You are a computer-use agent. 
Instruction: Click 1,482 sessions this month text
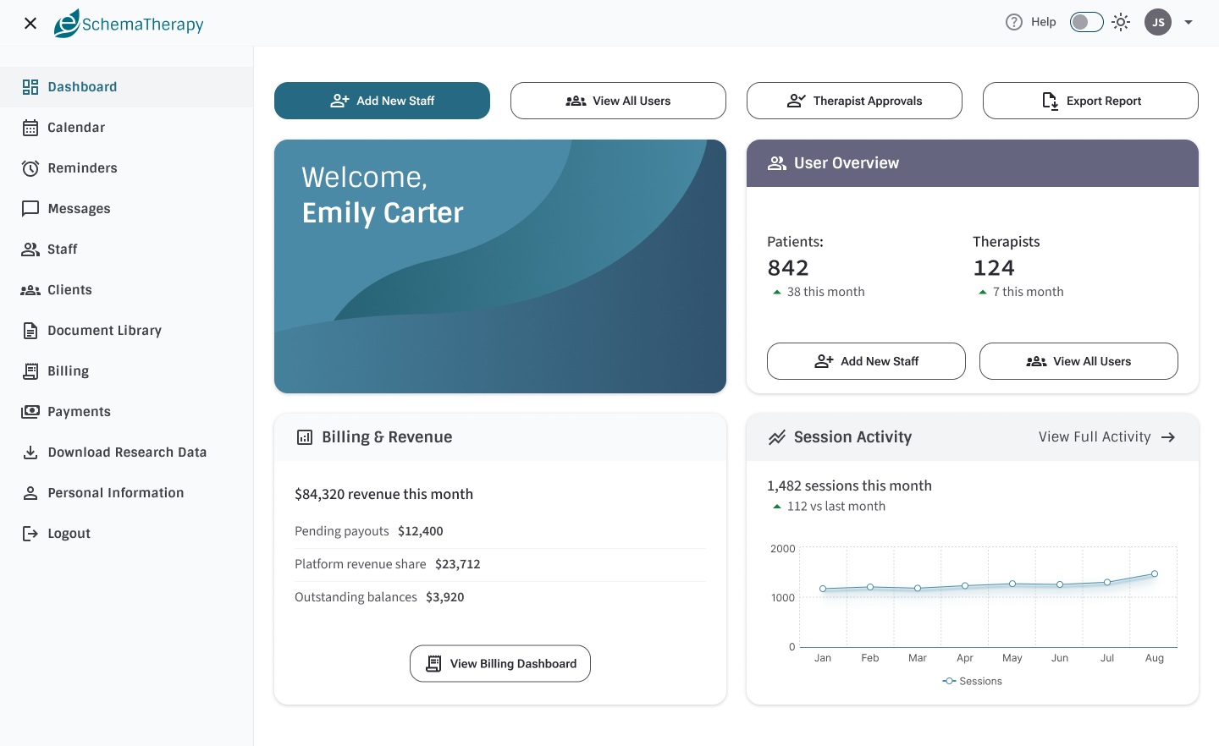pos(849,485)
